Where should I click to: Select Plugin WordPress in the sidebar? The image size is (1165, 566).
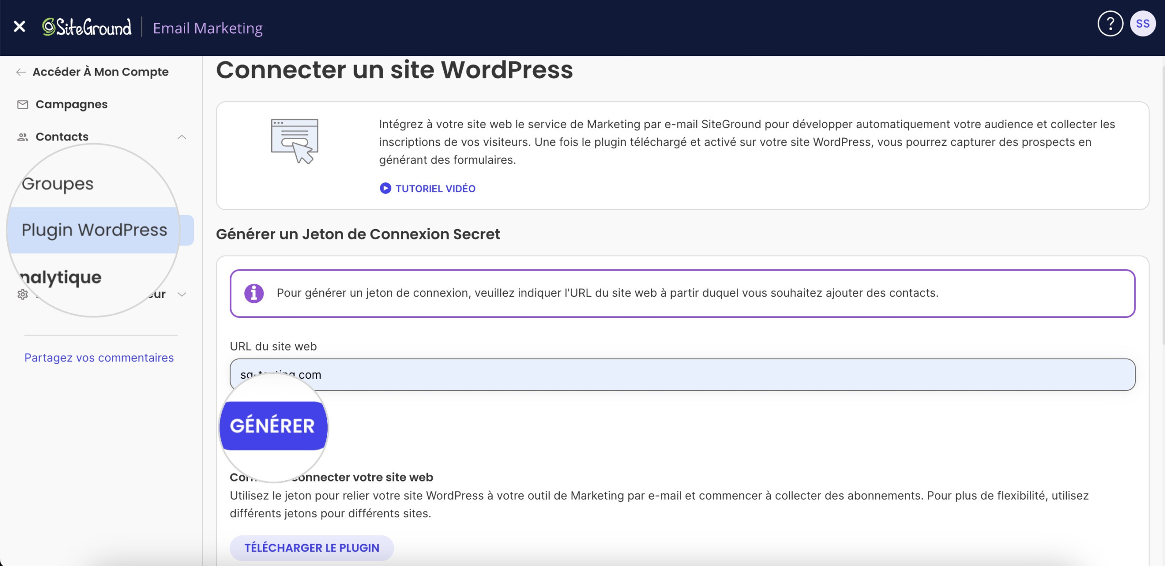(95, 230)
